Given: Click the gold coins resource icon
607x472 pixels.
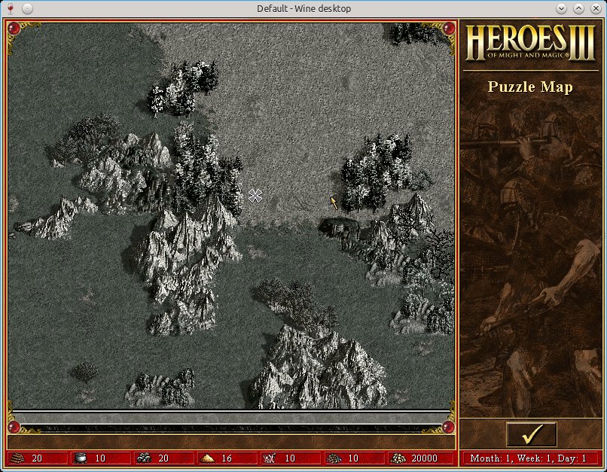Looking at the screenshot, I should pos(398,458).
